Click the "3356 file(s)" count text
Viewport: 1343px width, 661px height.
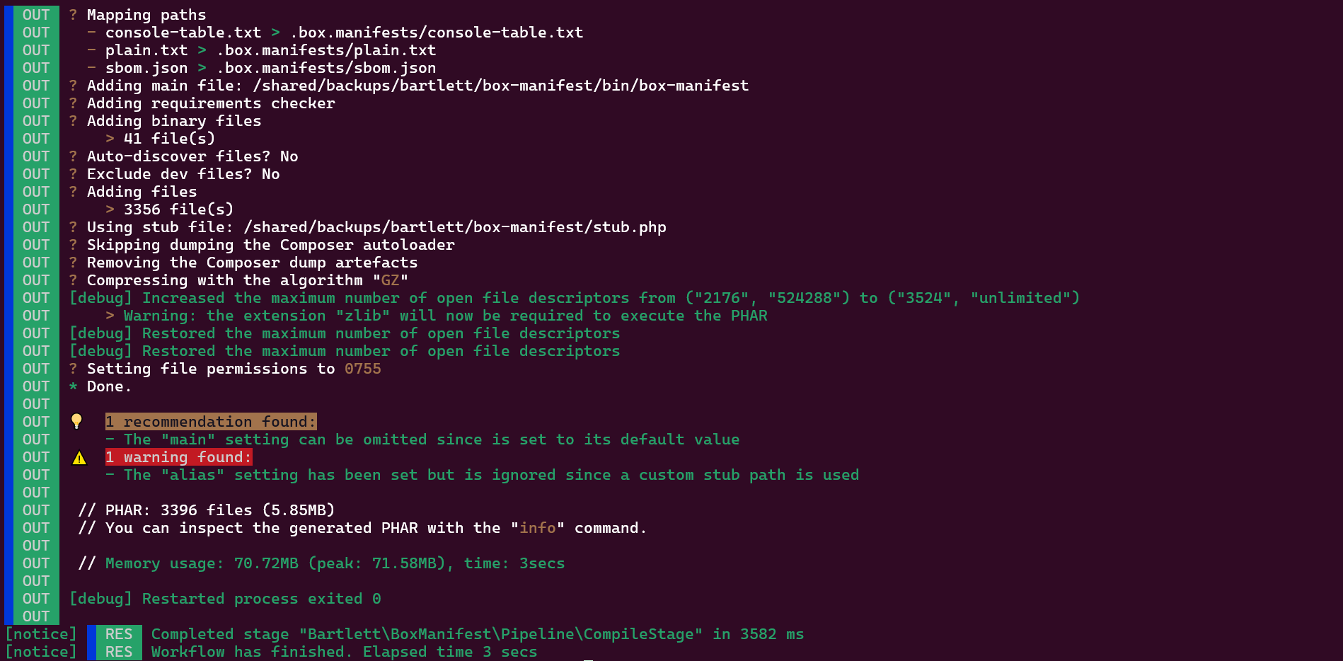178,209
